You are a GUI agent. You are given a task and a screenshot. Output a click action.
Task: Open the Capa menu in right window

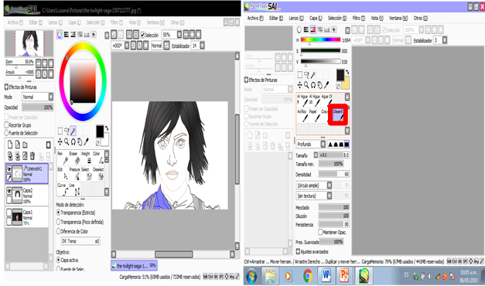point(316,19)
